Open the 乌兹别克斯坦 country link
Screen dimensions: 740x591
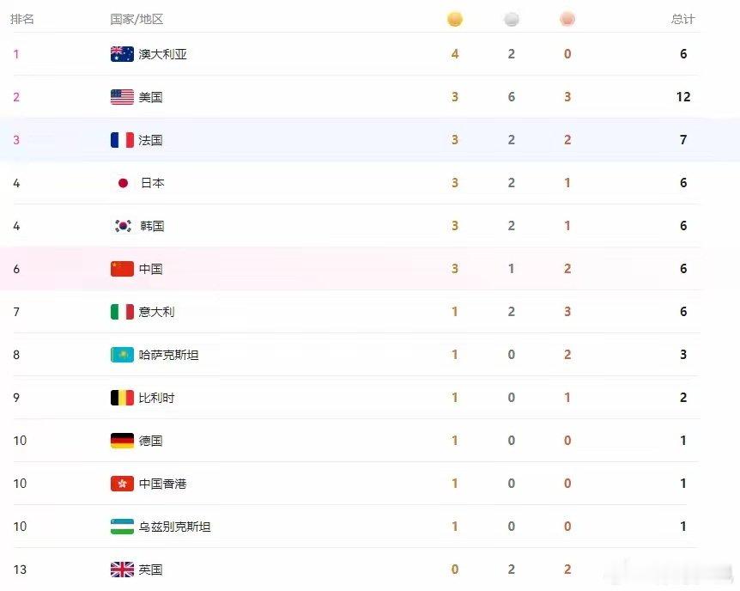tap(174, 527)
